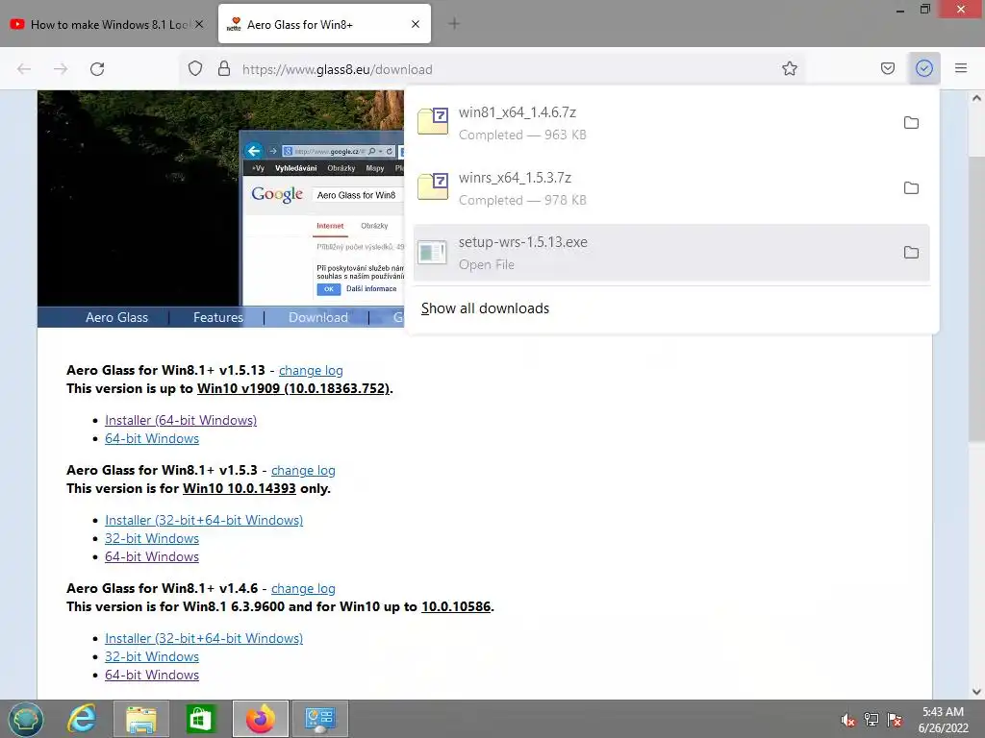Open File Explorer from the taskbar
The width and height of the screenshot is (985, 738).
coord(141,719)
